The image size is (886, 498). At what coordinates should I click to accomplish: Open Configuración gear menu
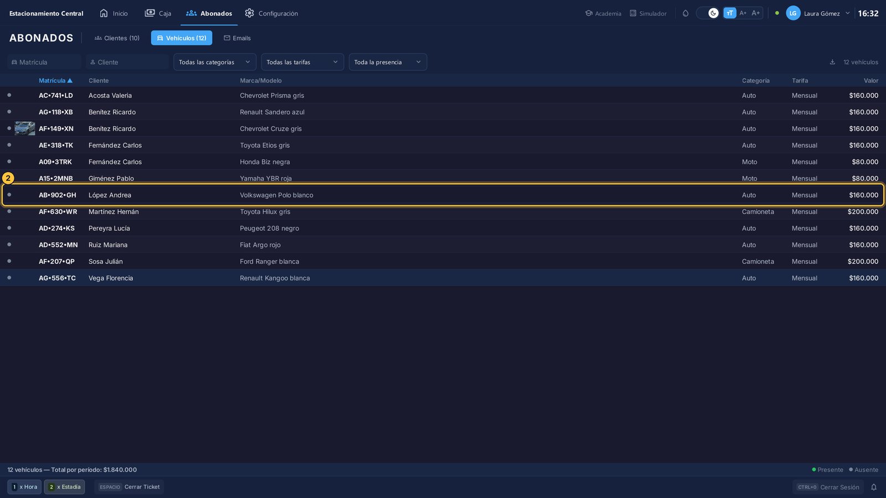271,13
